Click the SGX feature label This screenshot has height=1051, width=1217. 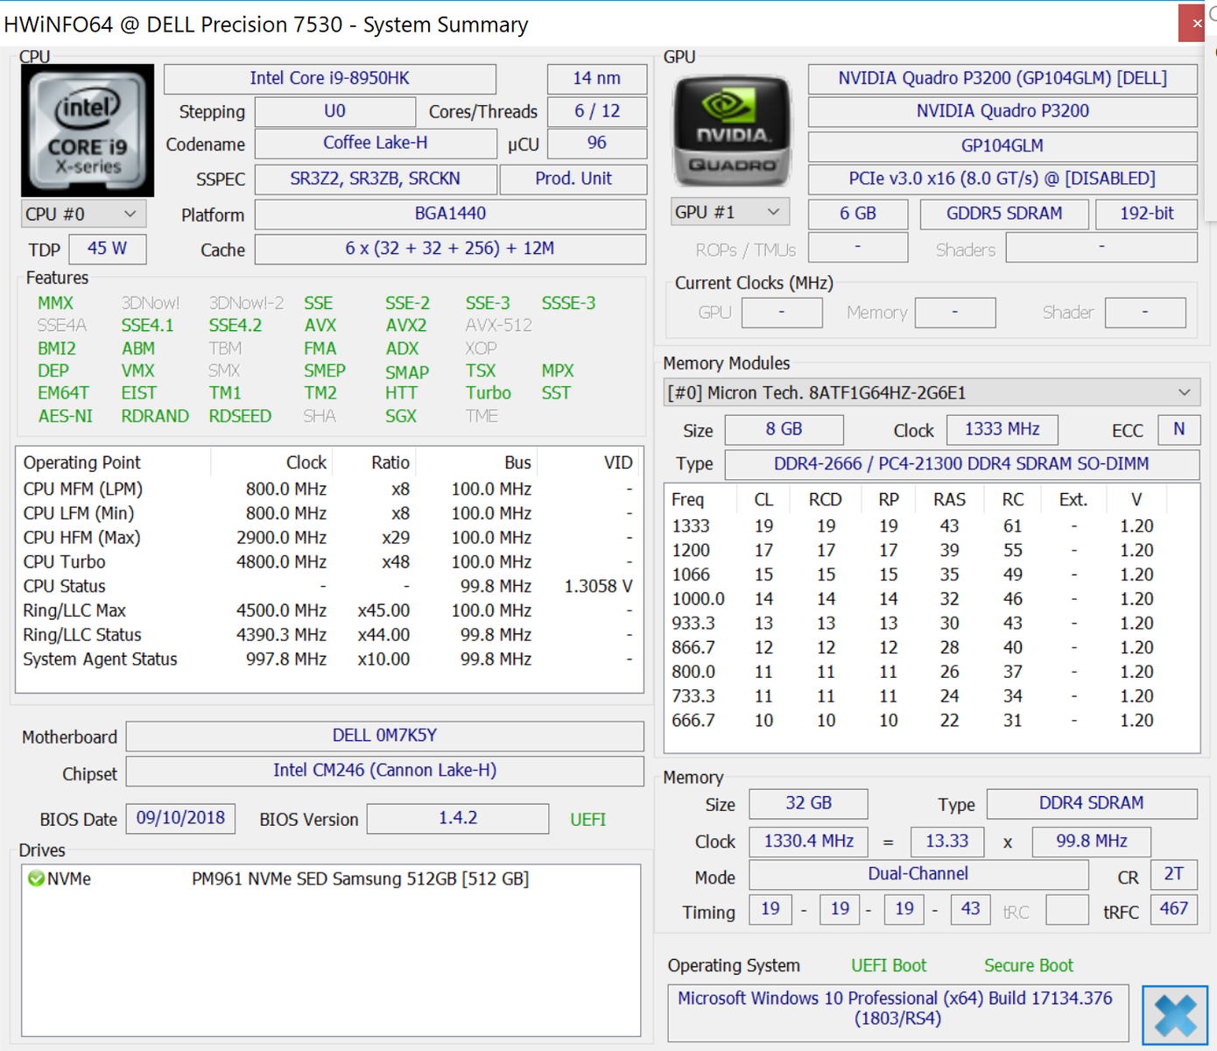(401, 416)
